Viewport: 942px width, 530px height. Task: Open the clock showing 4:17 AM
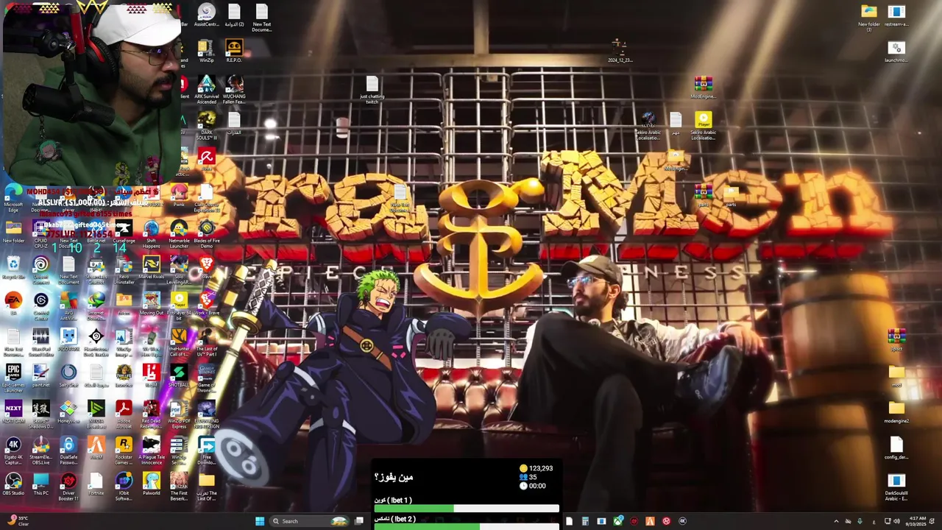click(917, 521)
